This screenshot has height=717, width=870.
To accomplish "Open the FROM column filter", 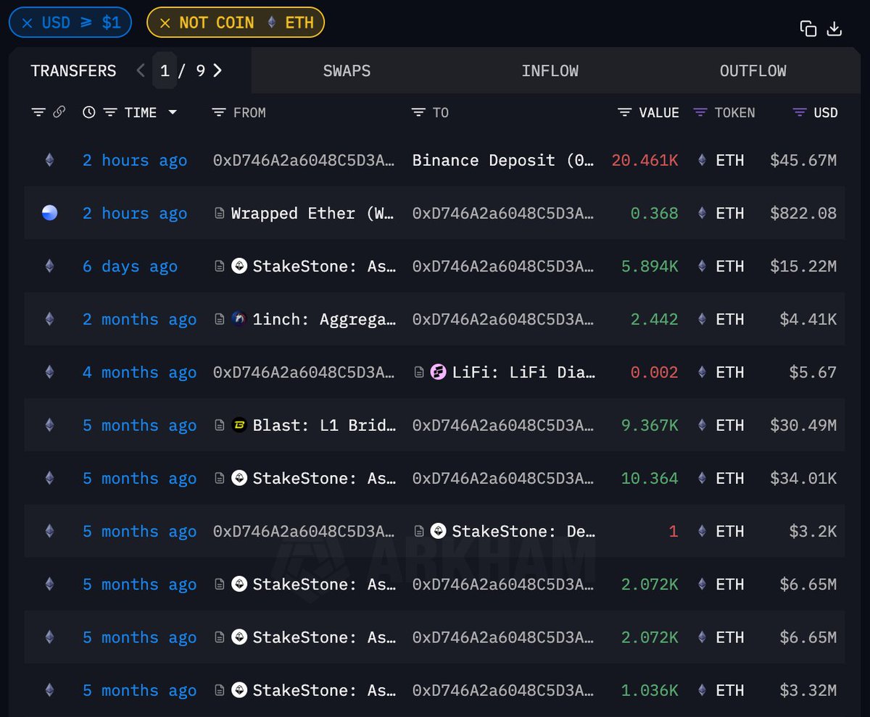I will 219,112.
